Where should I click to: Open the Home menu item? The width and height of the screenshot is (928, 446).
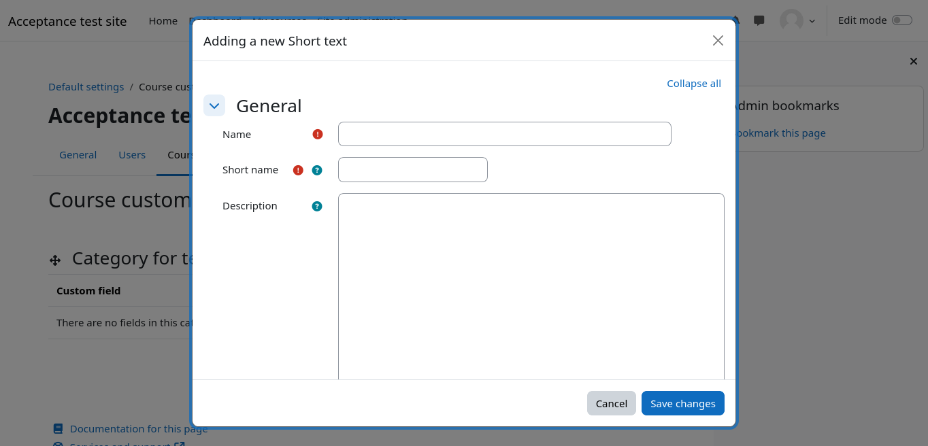163,21
